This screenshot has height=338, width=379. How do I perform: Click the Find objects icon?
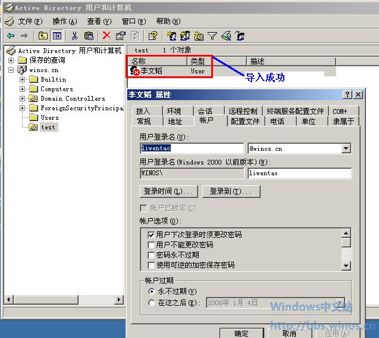pos(226,36)
